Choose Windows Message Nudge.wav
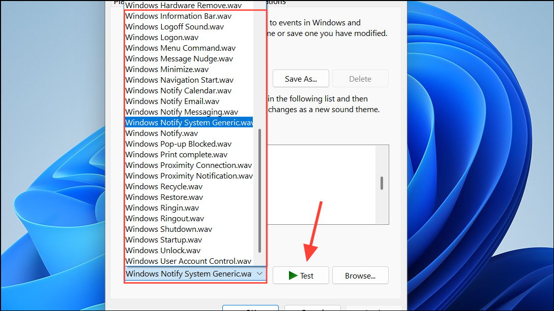 click(189, 59)
